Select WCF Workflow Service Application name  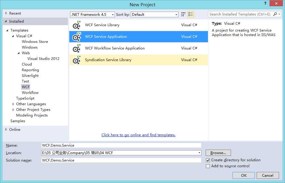[x=115, y=48]
